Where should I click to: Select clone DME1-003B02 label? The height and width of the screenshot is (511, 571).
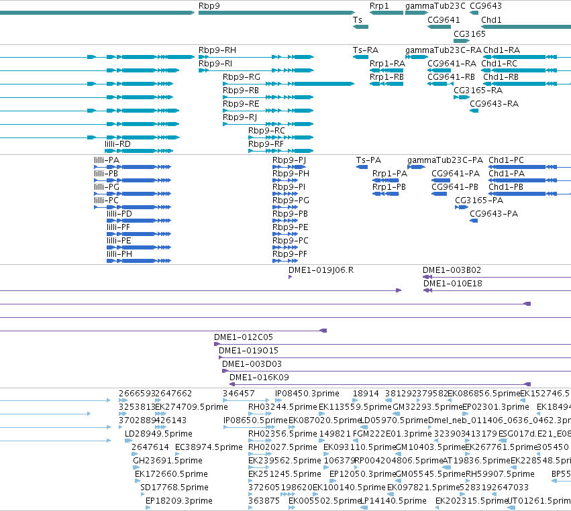452,270
